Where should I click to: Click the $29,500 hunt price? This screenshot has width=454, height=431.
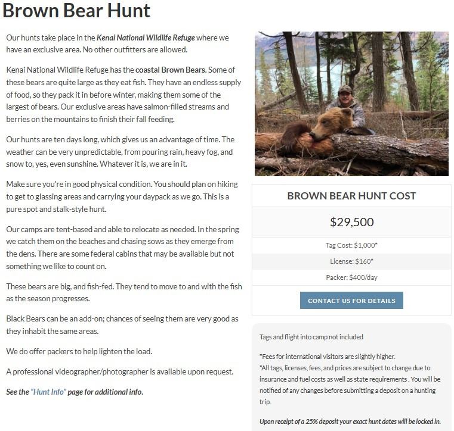coord(351,222)
